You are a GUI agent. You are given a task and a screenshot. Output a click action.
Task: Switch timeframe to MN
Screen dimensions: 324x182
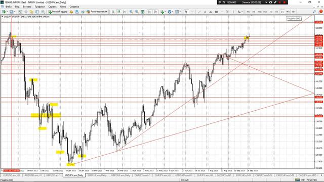coord(294,12)
